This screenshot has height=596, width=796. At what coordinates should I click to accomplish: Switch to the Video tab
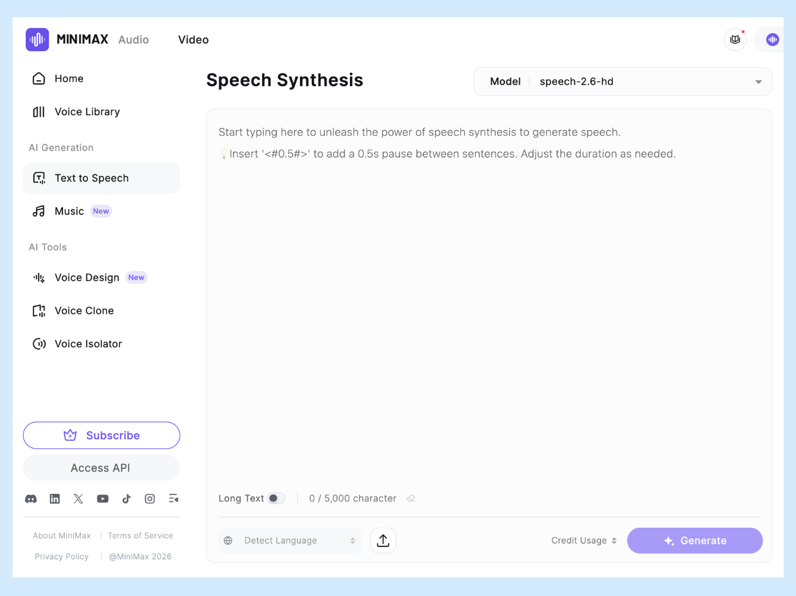193,40
